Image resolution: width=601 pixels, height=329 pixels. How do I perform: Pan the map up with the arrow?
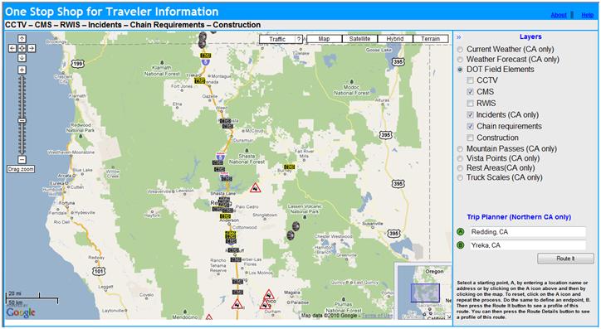[22, 39]
